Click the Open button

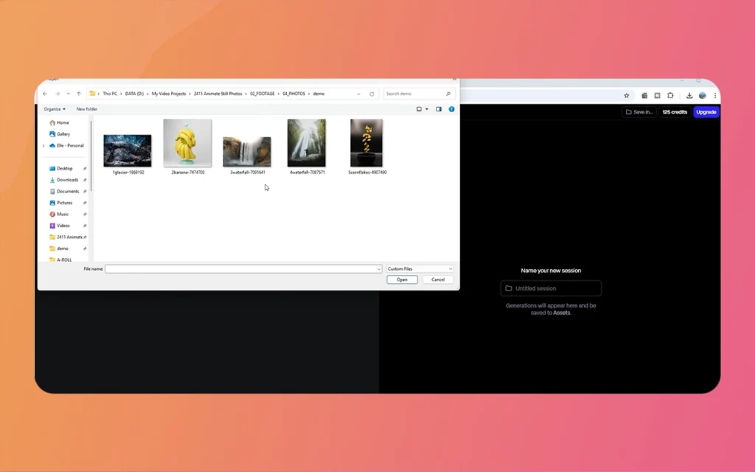(x=402, y=280)
